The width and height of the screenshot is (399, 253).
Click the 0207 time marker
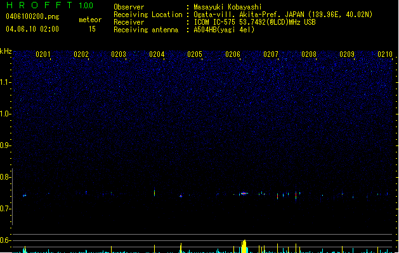click(x=271, y=54)
